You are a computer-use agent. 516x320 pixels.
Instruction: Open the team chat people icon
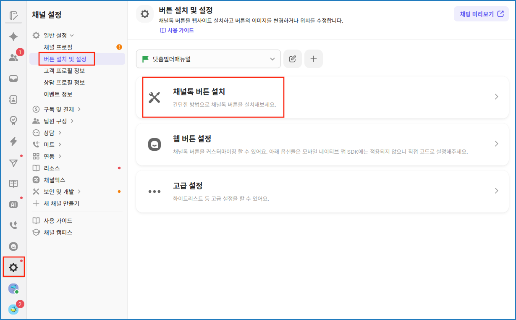(13, 58)
